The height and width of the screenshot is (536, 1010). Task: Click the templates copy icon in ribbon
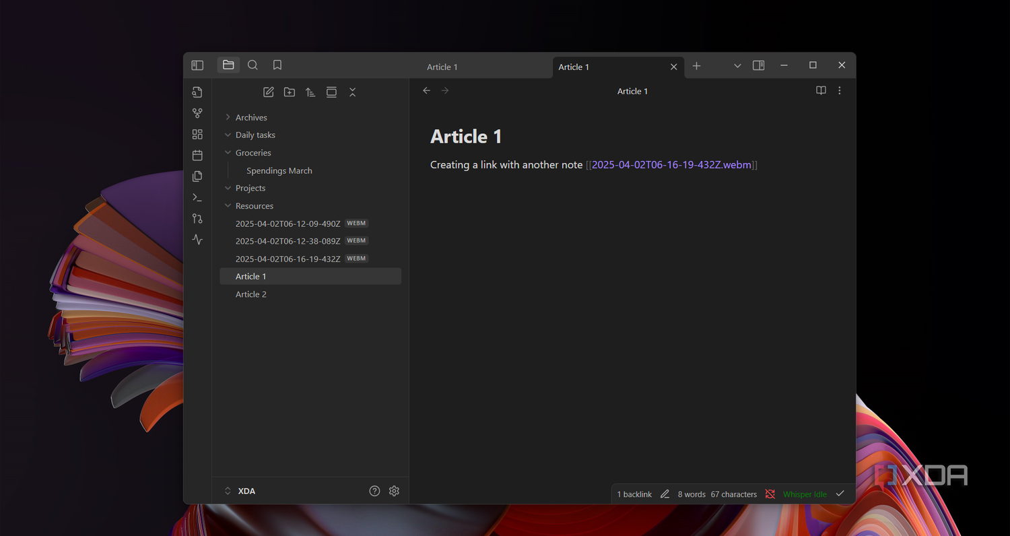click(197, 176)
